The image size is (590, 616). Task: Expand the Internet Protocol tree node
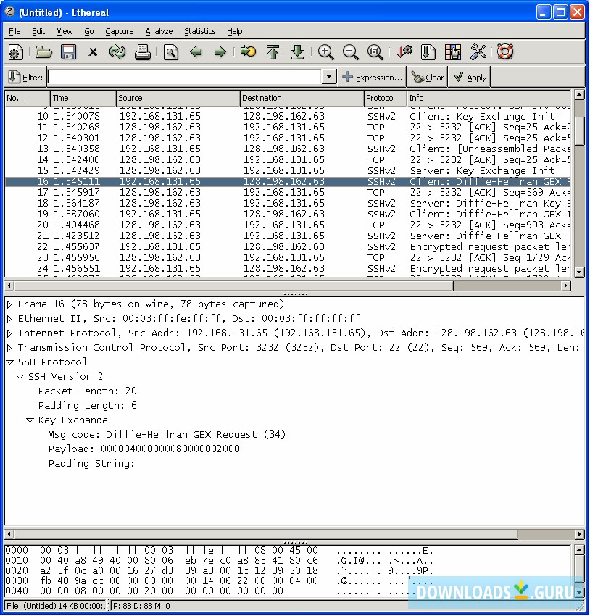pyautogui.click(x=10, y=333)
